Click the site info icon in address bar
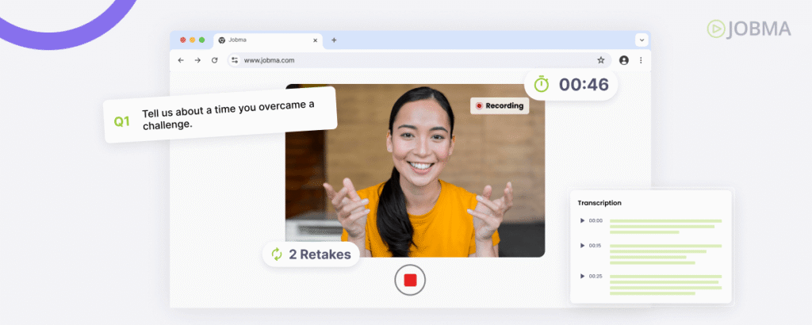Viewport: 812px width, 325px height. point(235,60)
